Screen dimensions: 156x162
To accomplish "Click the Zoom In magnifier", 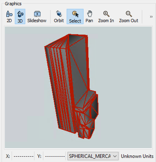I will pos(106,17).
